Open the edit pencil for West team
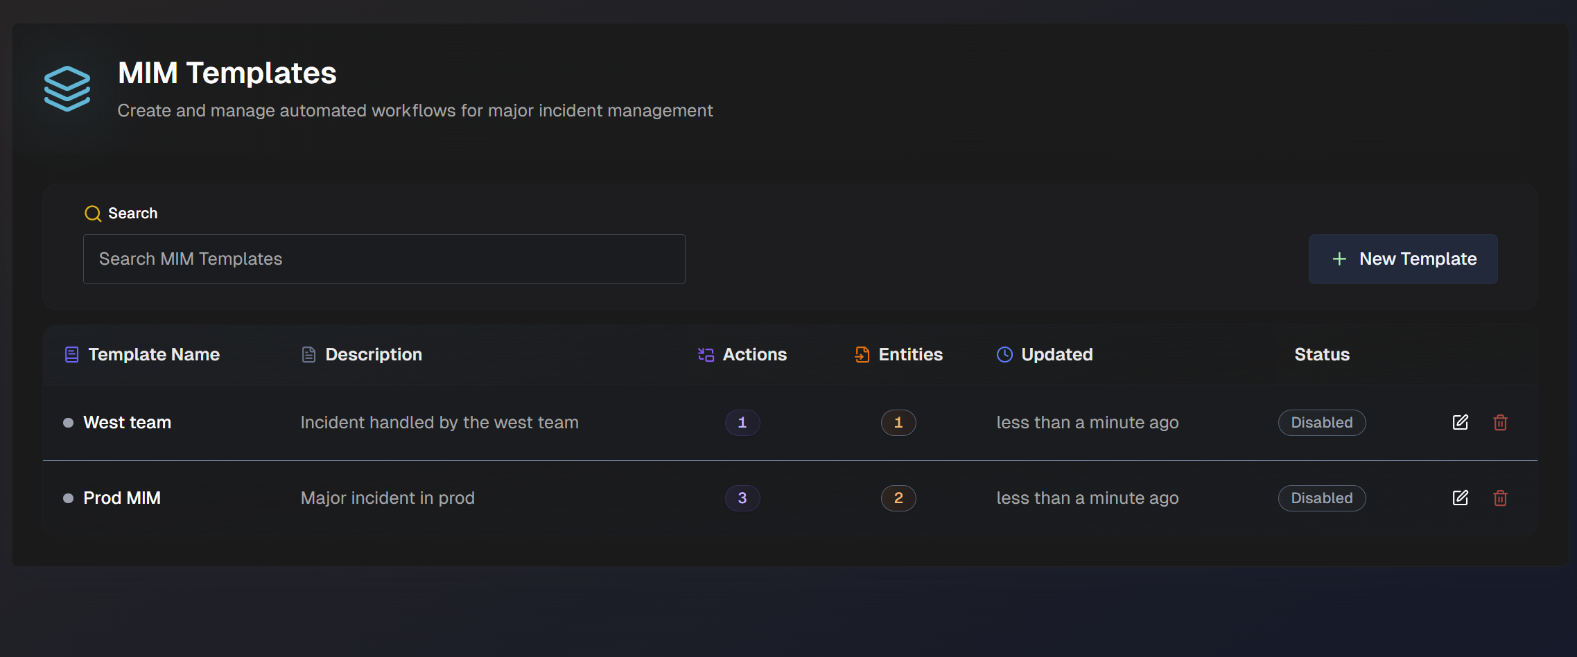Image resolution: width=1577 pixels, height=657 pixels. tap(1460, 422)
